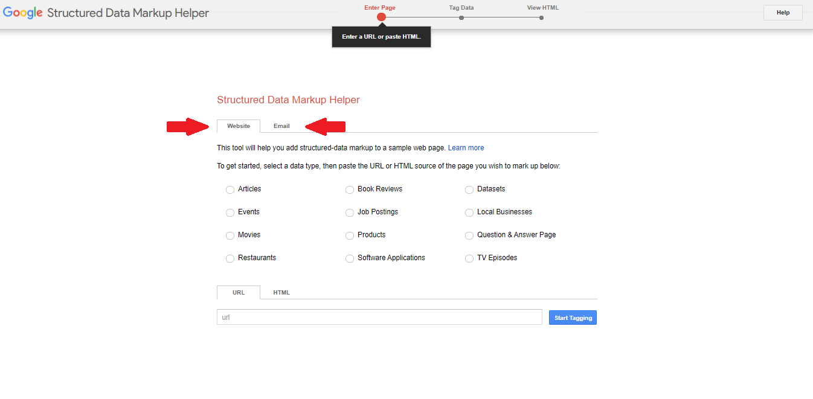Select the Events radio button
Screen dimensions: 813x399
pyautogui.click(x=230, y=212)
